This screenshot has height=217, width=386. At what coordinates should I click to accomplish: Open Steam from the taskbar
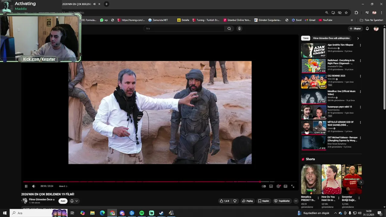(x=161, y=213)
